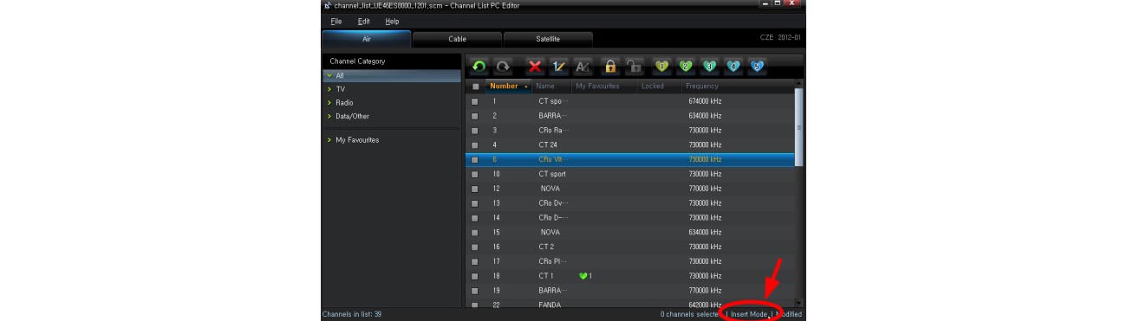Lock channel with the gold padlock icon
Screen dimensions: 1127x321
tap(610, 67)
